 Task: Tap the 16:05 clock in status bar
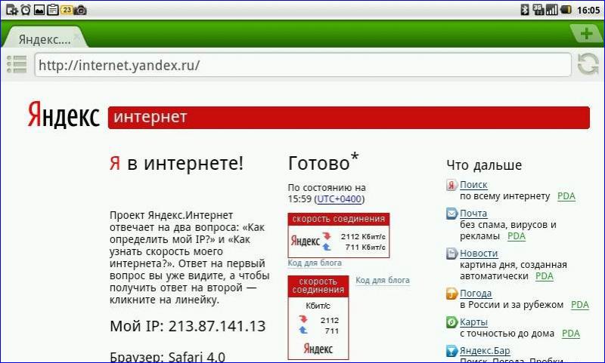click(588, 10)
